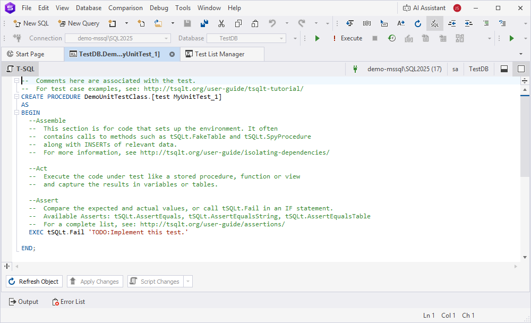Expand the Redo history dropdown arrow
The height and width of the screenshot is (323, 531).
316,23
